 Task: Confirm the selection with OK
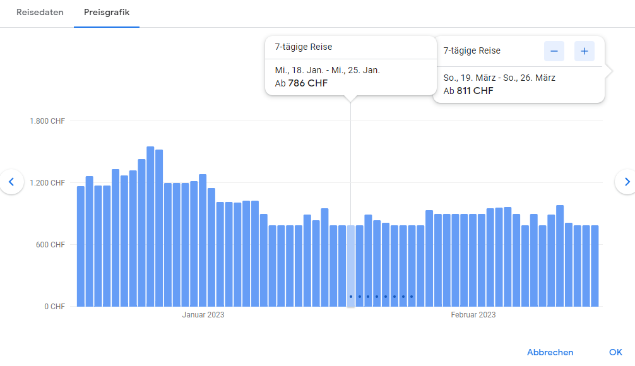click(x=615, y=352)
